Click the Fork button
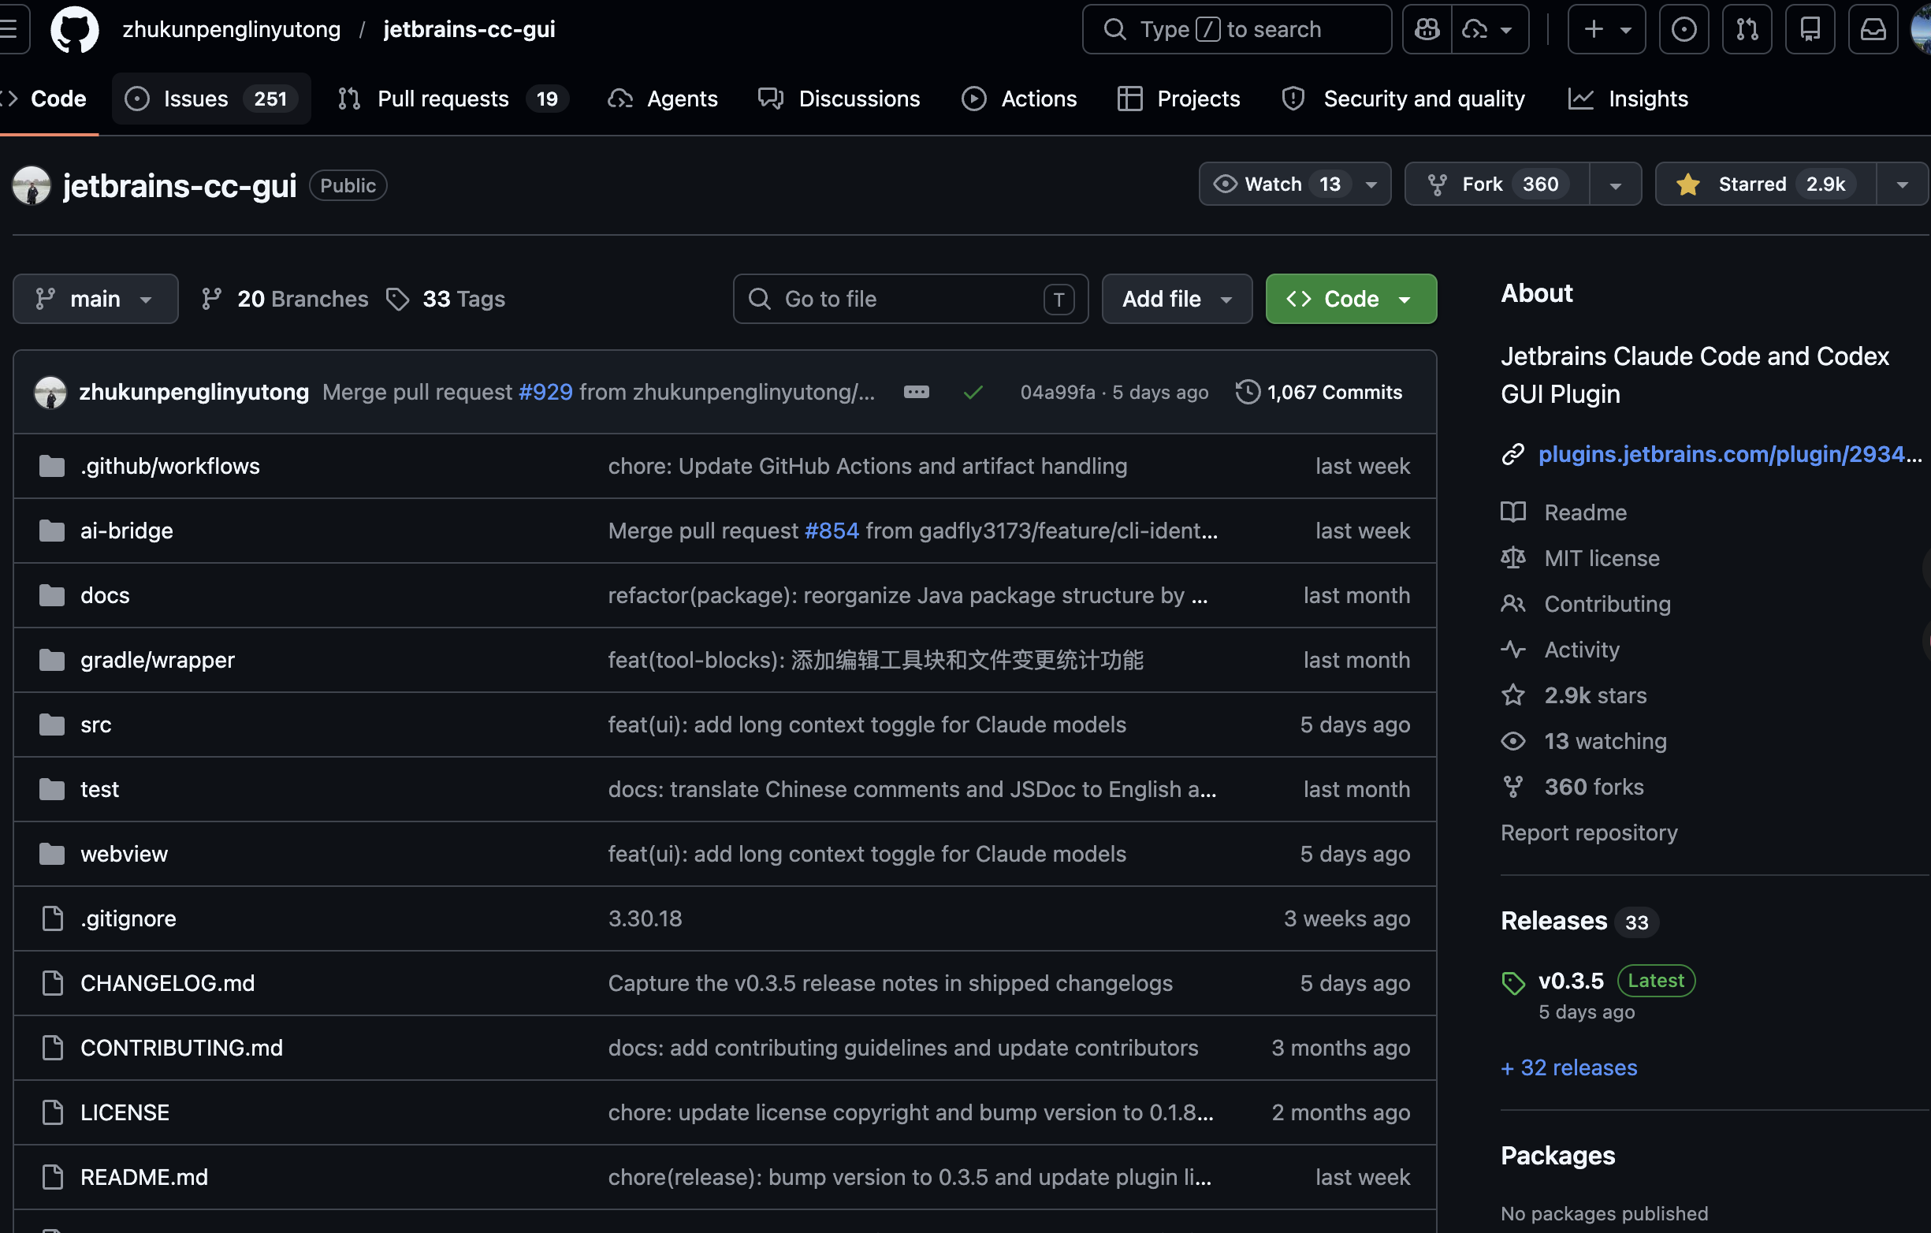Image resolution: width=1931 pixels, height=1233 pixels. [x=1498, y=184]
